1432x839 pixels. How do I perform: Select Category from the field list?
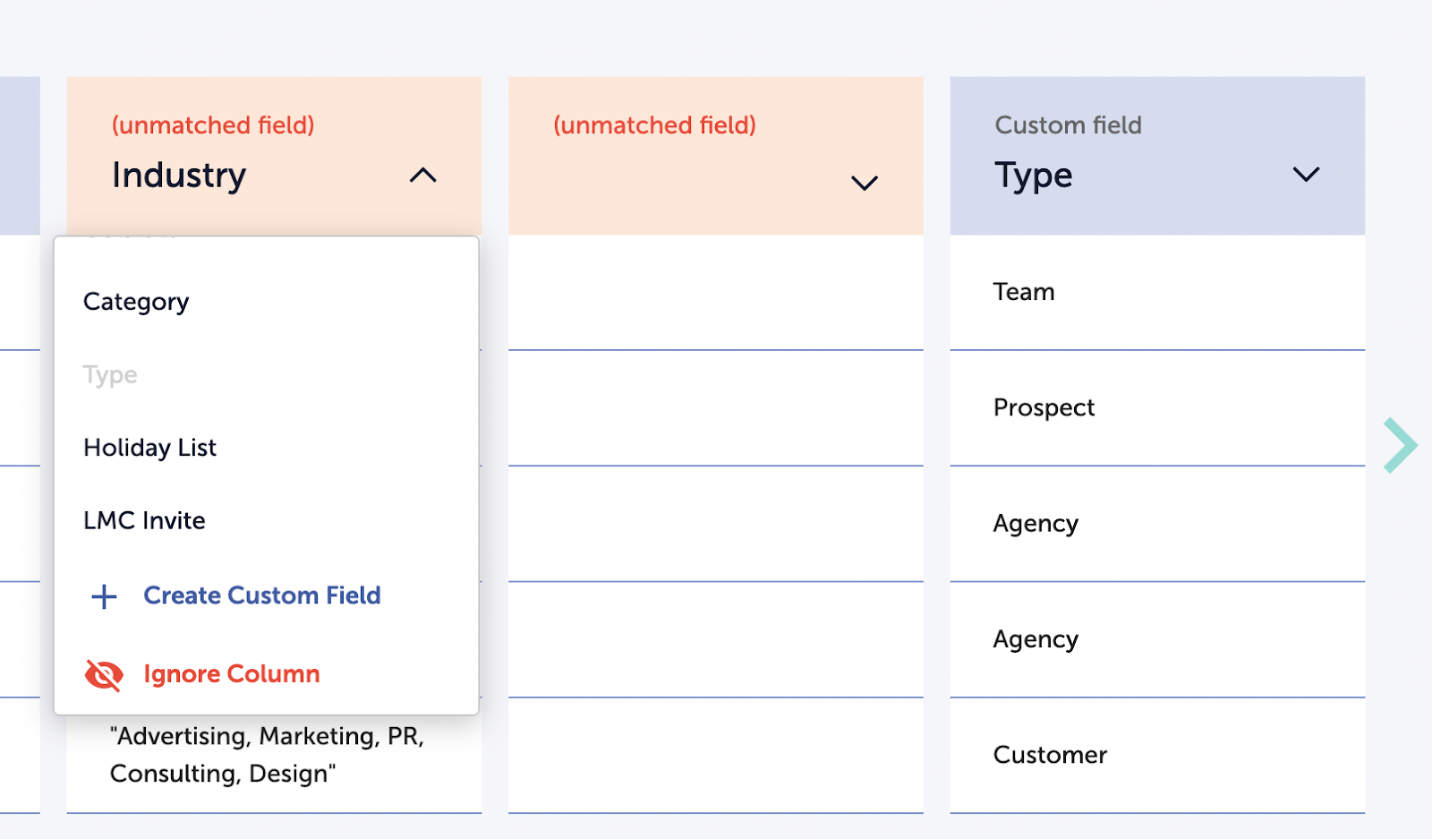click(136, 302)
